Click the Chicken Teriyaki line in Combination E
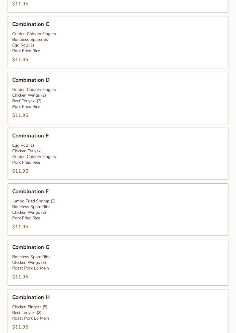This screenshot has height=333, width=236. [27, 151]
